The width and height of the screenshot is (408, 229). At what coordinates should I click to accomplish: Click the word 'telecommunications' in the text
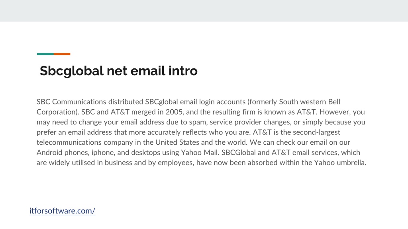(x=69, y=142)
